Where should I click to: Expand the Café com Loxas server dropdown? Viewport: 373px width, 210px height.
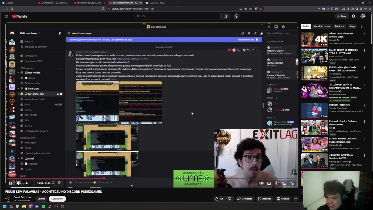point(30,33)
